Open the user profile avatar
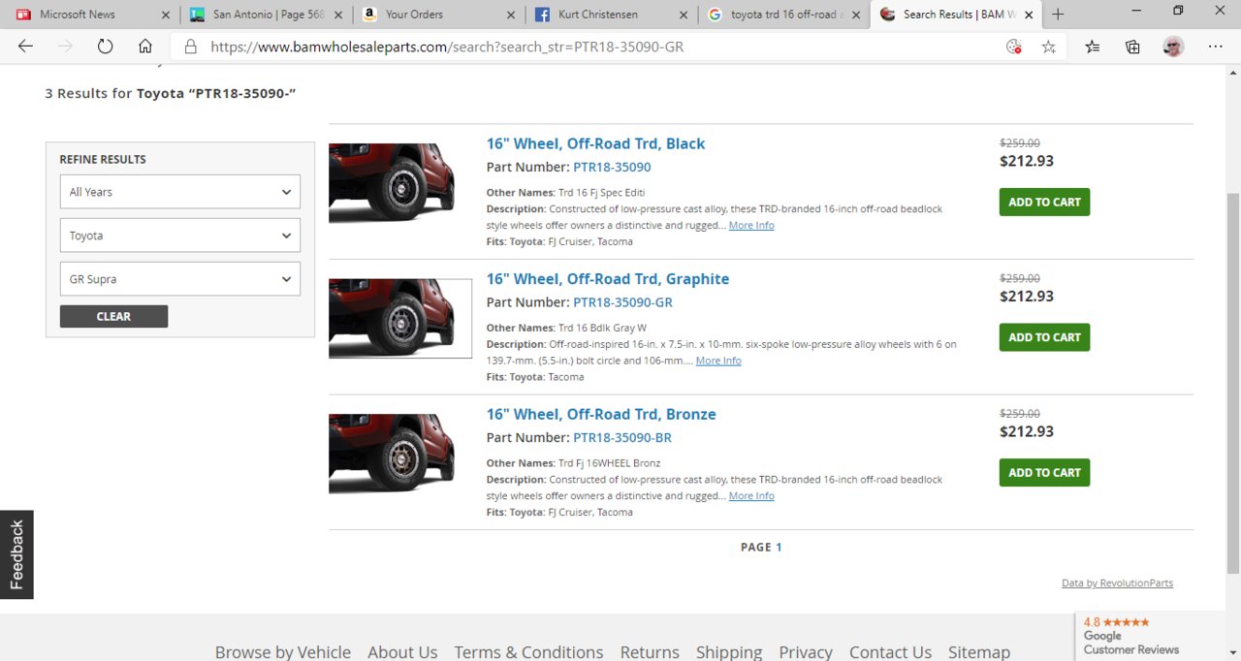1241x661 pixels. click(x=1173, y=47)
